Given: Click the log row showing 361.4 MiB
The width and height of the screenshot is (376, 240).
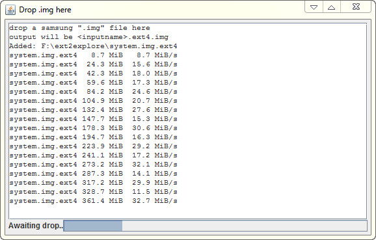Looking at the screenshot, I should click(93, 201).
